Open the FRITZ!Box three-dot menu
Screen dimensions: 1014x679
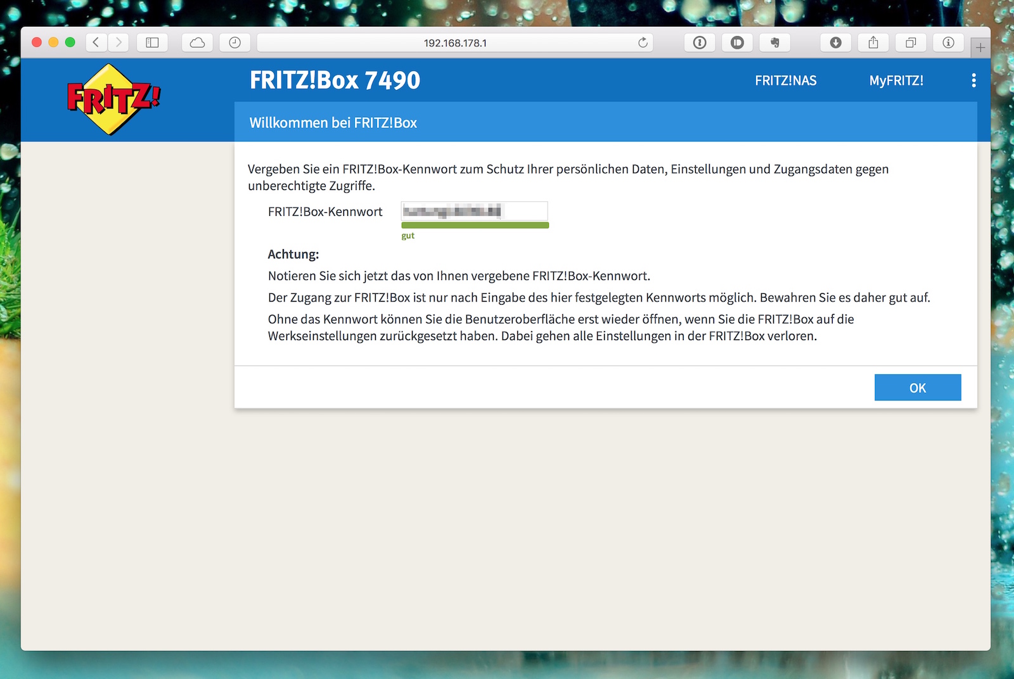pos(973,80)
